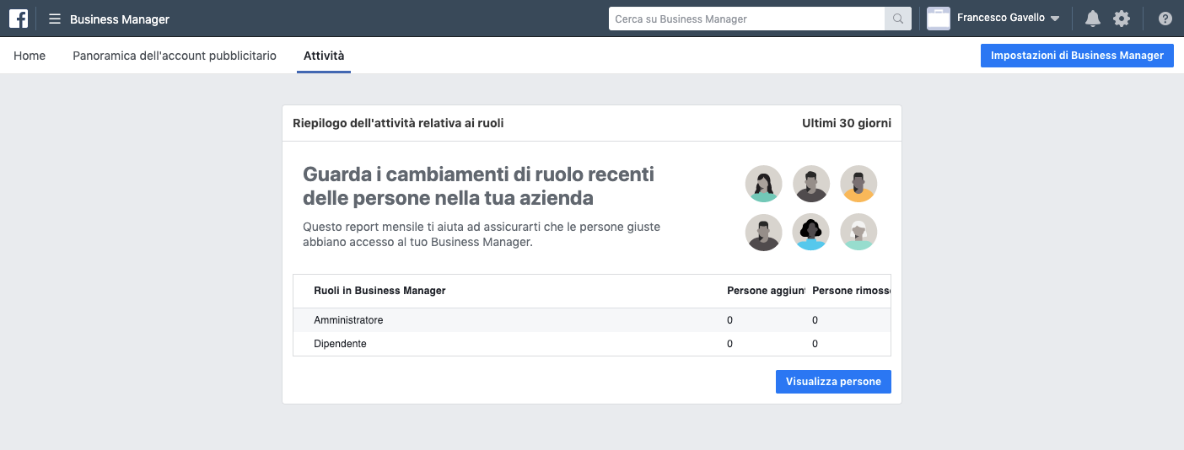The width and height of the screenshot is (1184, 450).
Task: Select the Attività tab
Action: [324, 56]
